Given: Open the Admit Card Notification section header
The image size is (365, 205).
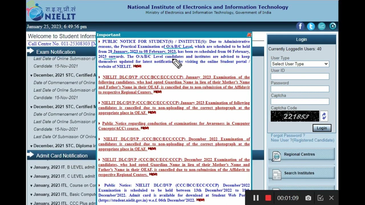Looking at the screenshot, I should (62, 156).
